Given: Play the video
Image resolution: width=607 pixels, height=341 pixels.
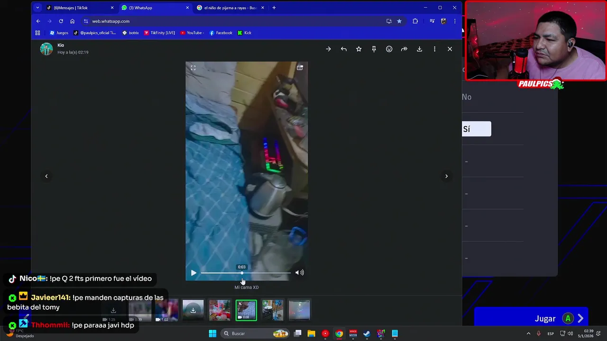Looking at the screenshot, I should coord(193,273).
